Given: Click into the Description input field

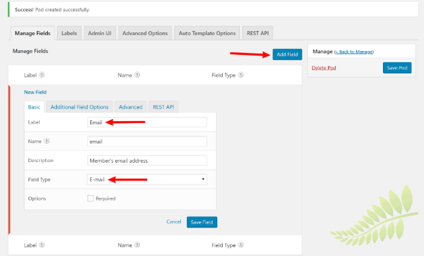Looking at the screenshot, I should point(147,160).
